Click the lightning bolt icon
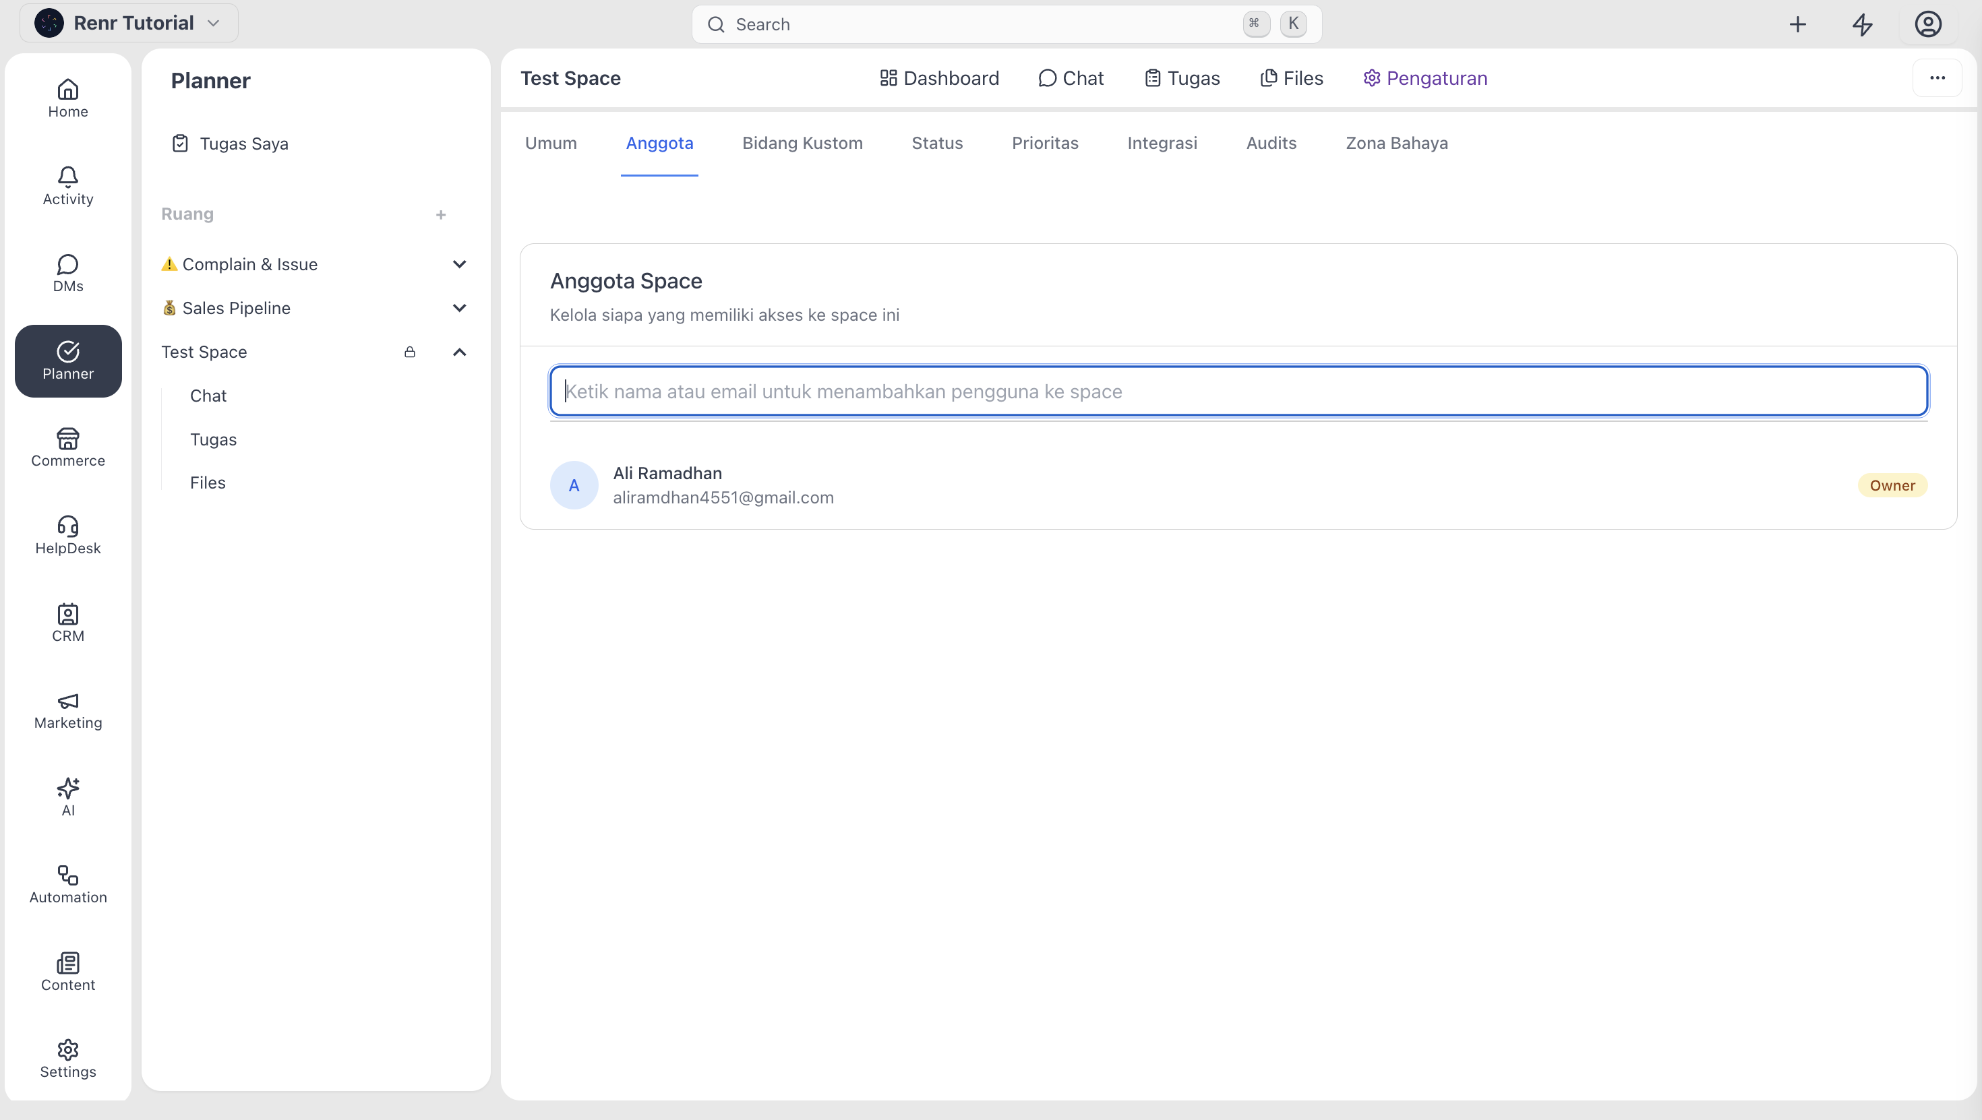 [x=1863, y=25]
